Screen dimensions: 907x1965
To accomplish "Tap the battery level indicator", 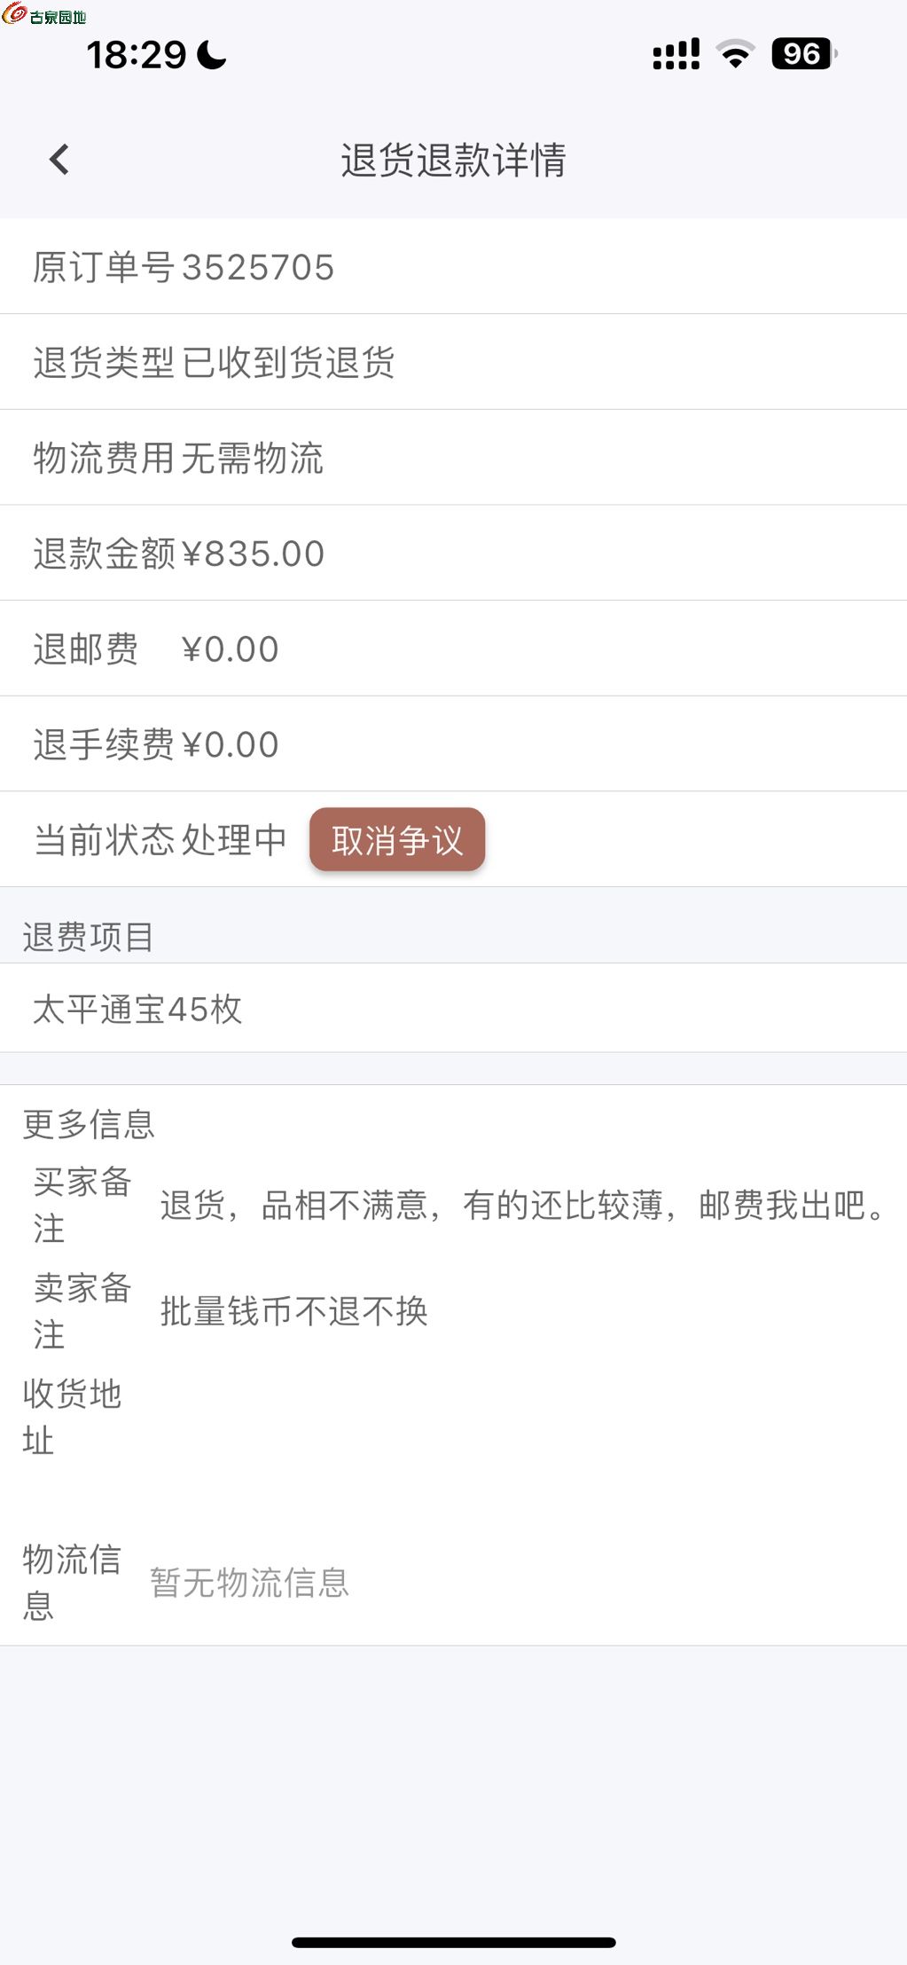I will coord(803,54).
